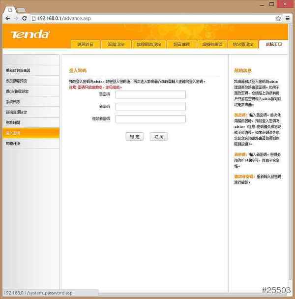Open the 恢復原廠預設 (restore factory default) item
This screenshot has width=295, height=299.
pos(31,81)
